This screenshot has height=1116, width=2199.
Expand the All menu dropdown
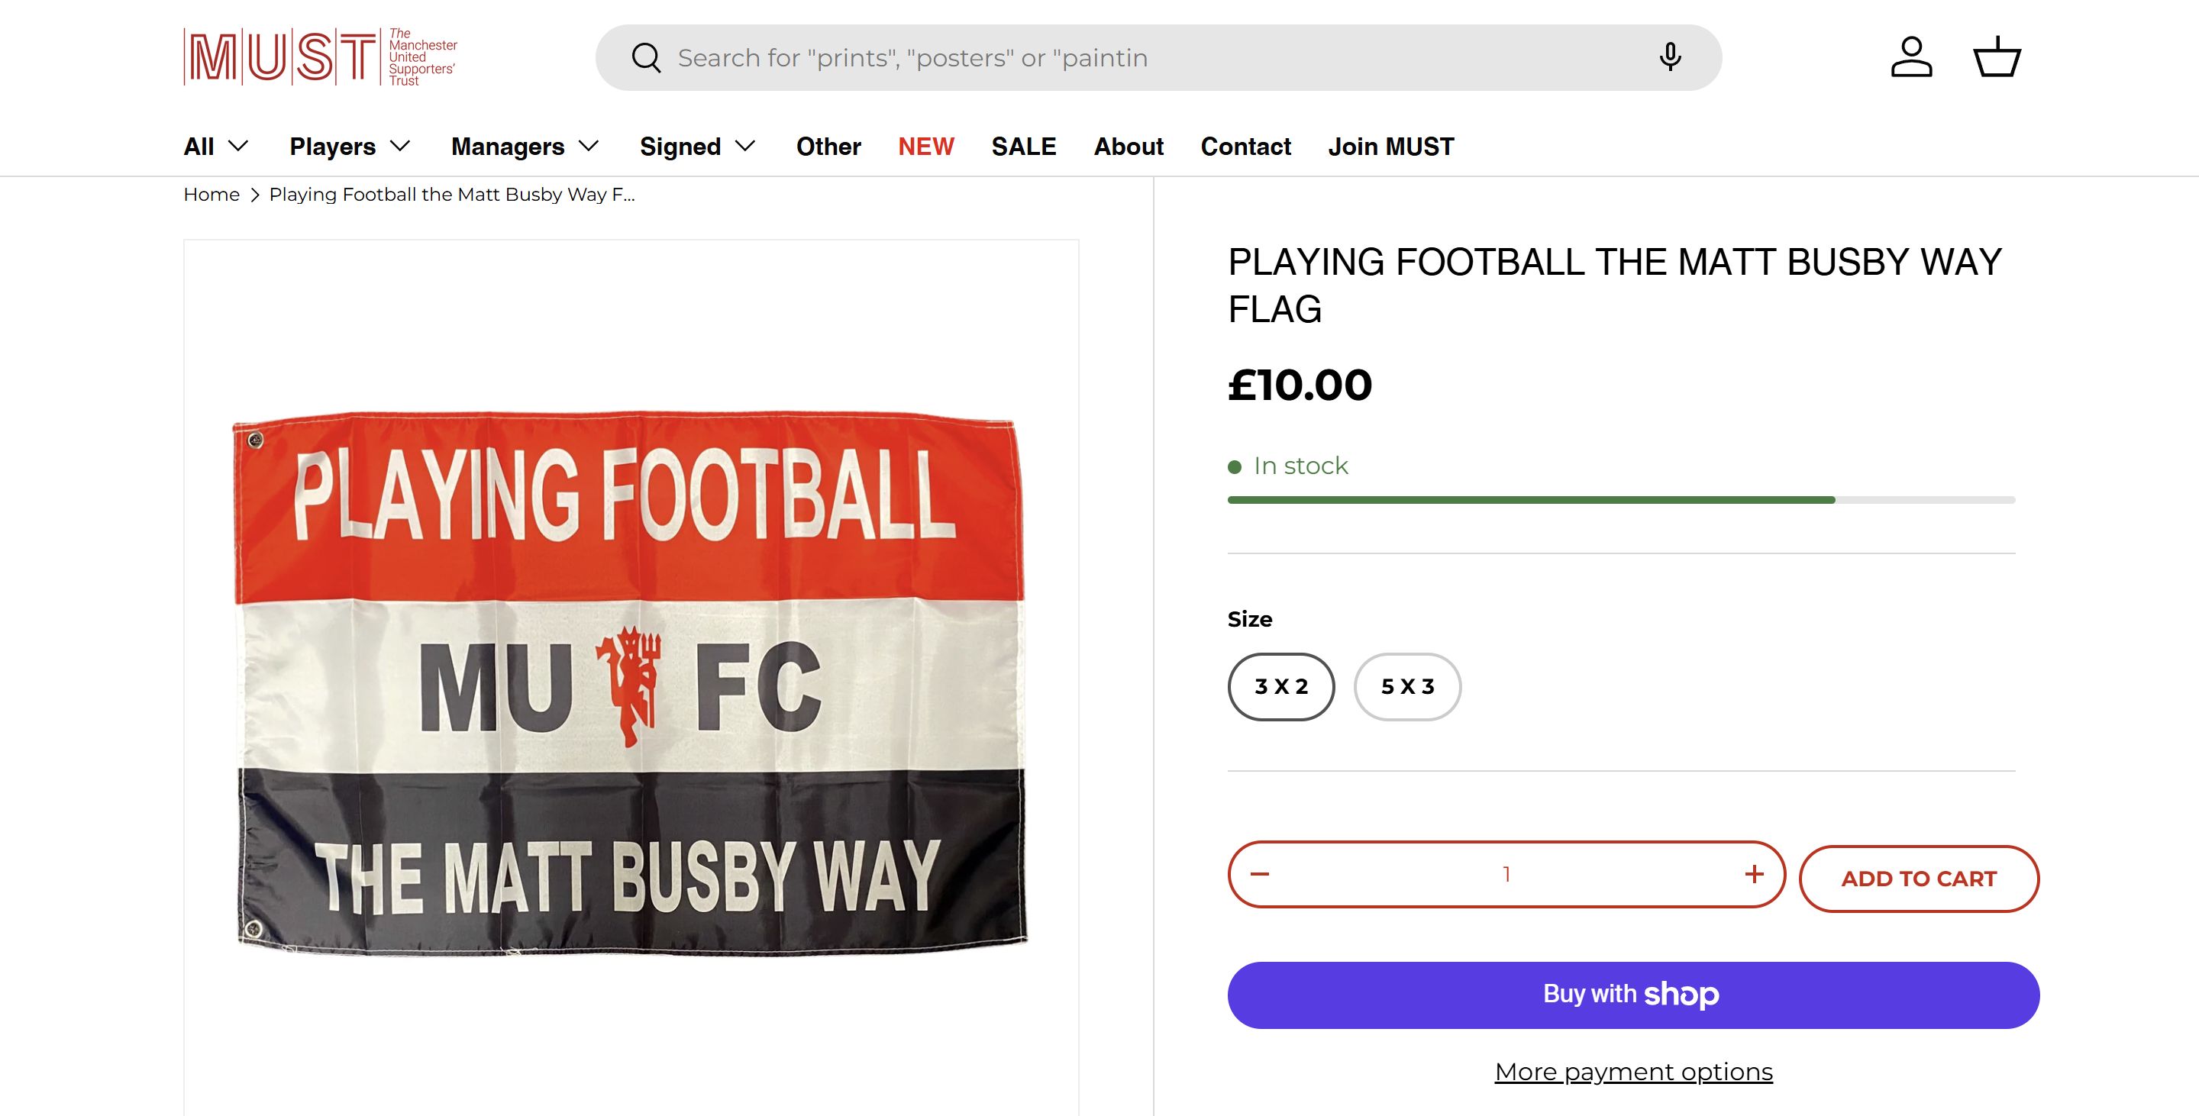216,147
